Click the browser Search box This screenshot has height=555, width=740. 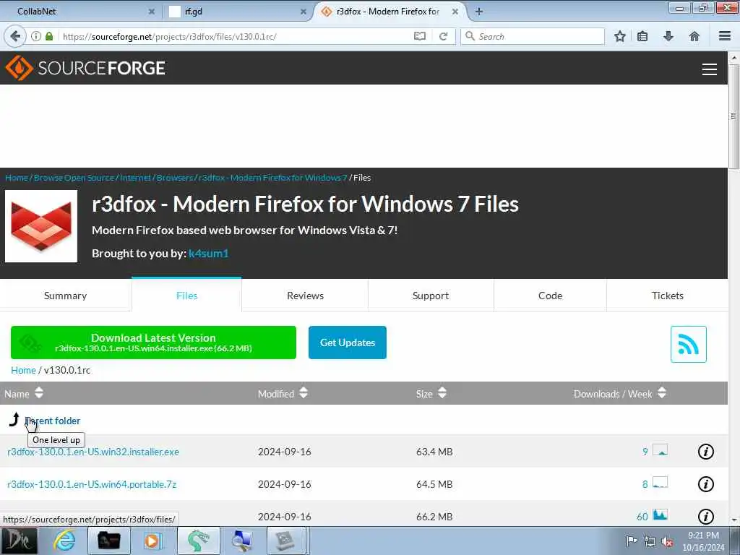(533, 36)
